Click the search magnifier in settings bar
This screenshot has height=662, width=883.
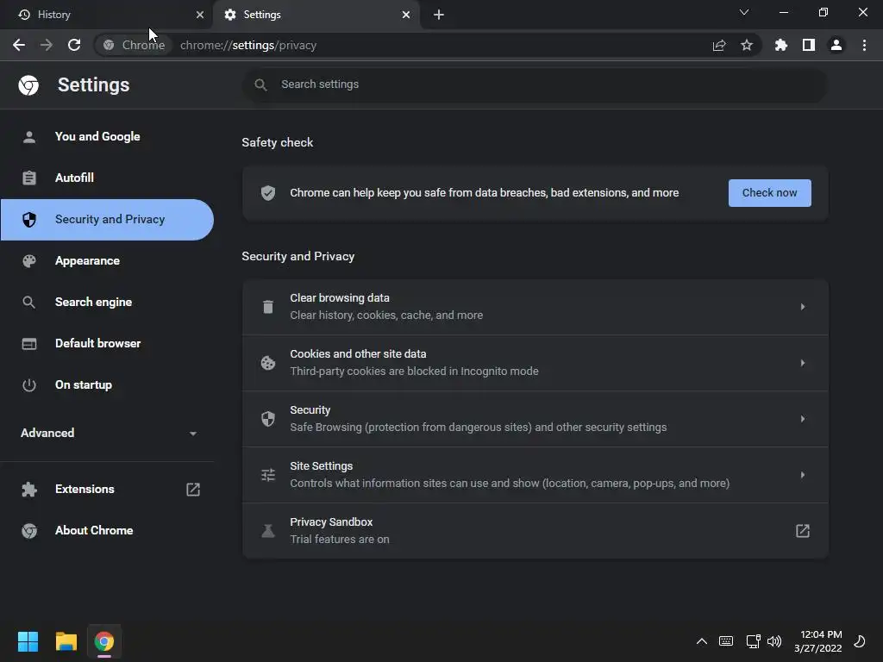click(260, 84)
